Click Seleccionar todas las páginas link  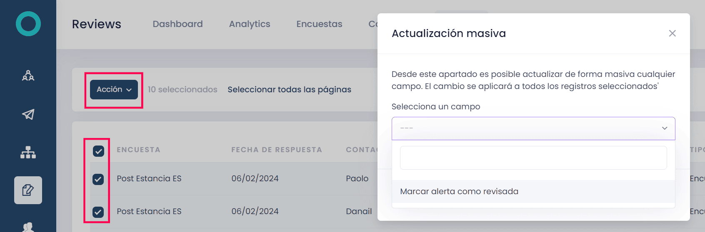click(x=289, y=89)
